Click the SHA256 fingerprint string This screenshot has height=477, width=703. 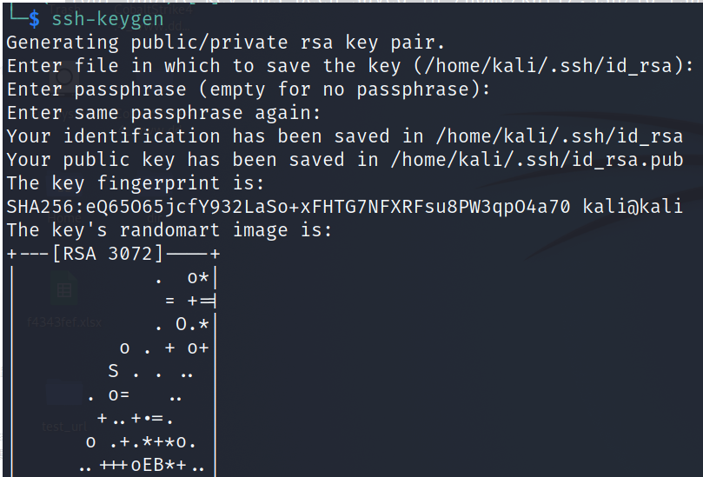coord(288,207)
